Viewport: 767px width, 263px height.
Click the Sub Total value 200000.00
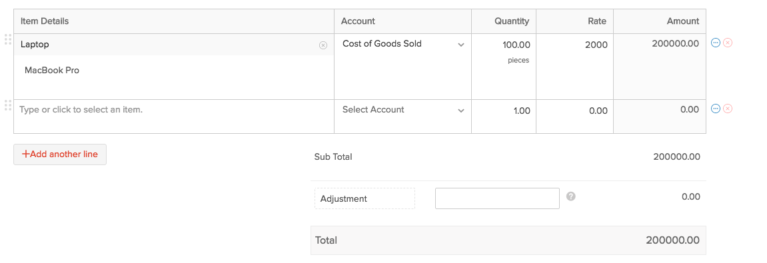[x=676, y=157]
